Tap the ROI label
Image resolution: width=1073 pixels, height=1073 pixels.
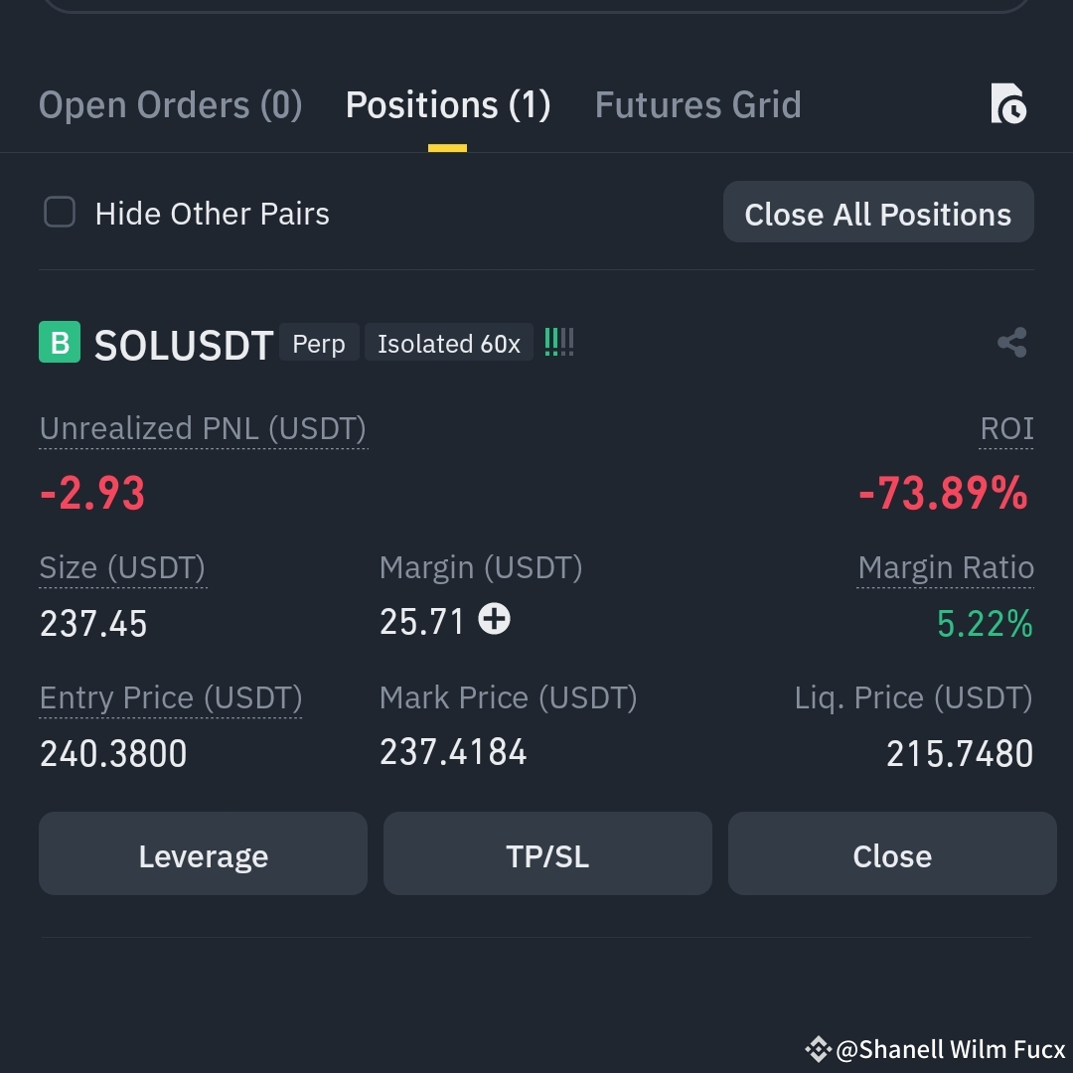coord(1006,429)
